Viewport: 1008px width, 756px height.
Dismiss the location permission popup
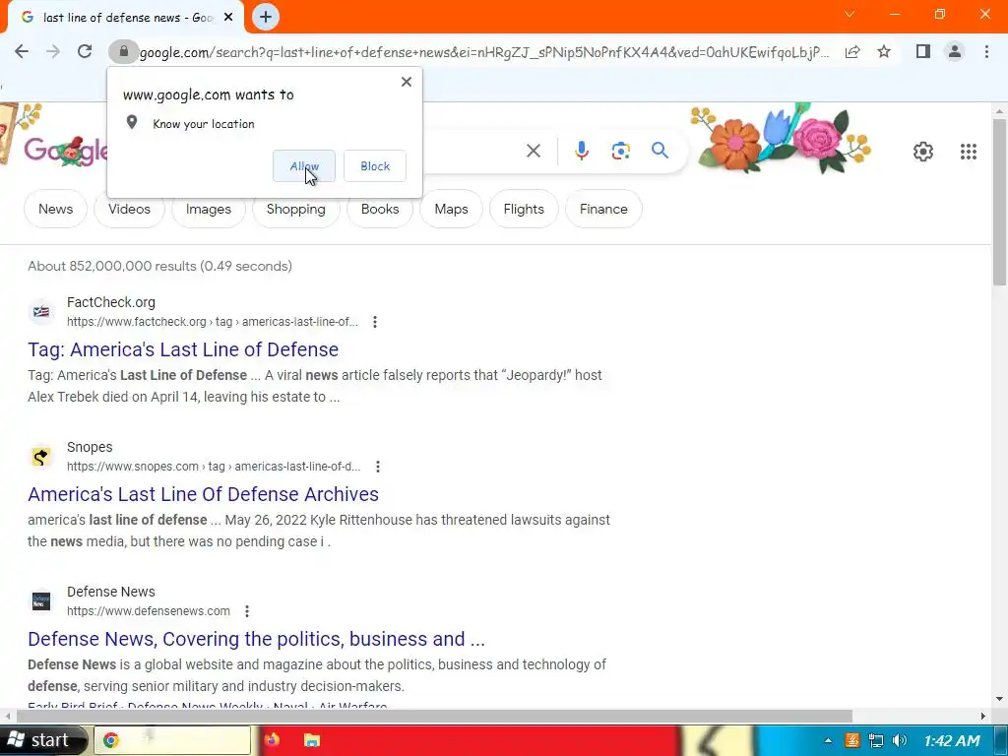click(407, 82)
